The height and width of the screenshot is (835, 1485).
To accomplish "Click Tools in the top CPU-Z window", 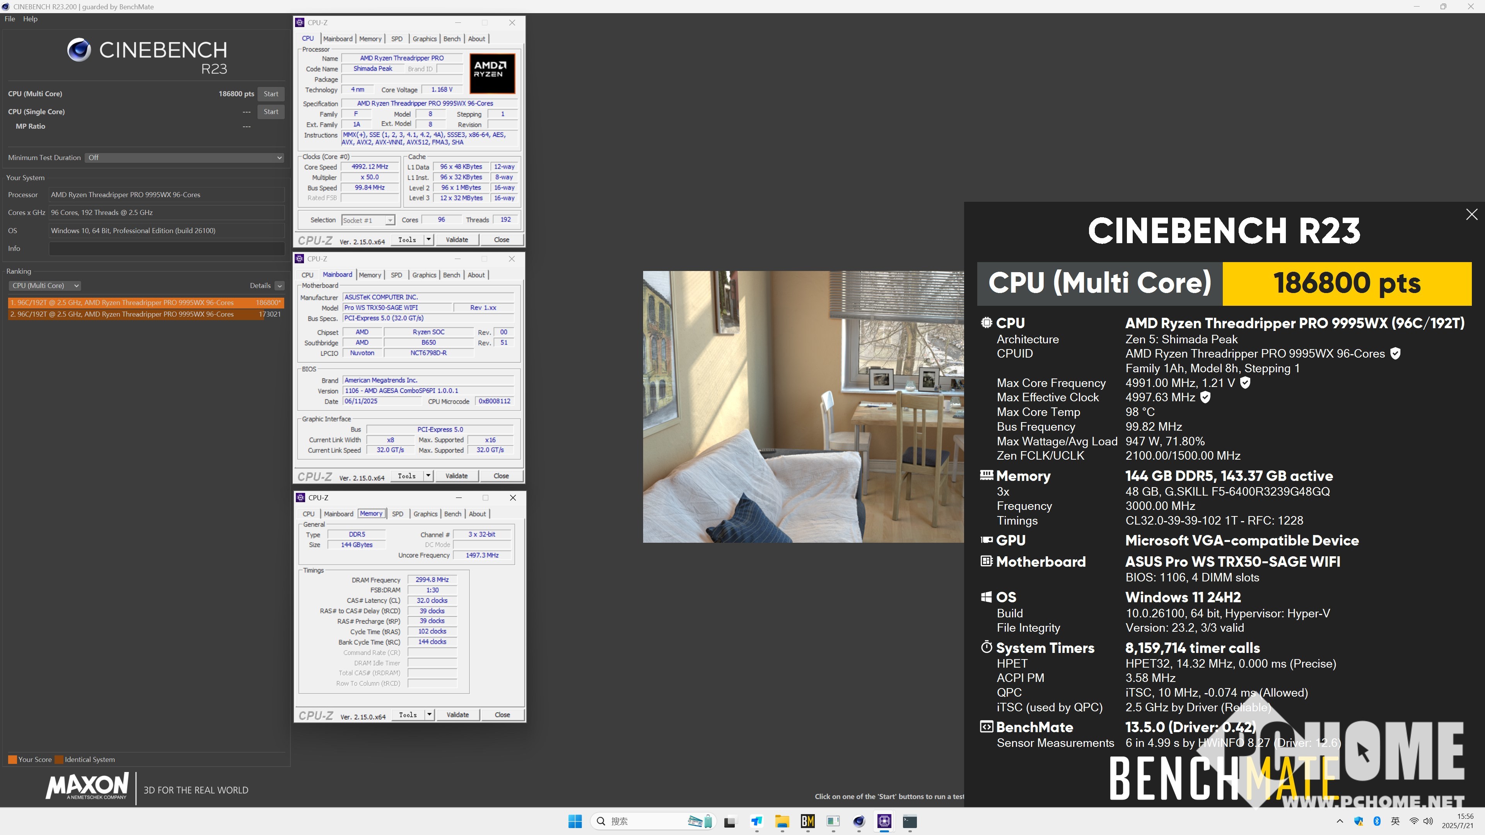I will 407,239.
